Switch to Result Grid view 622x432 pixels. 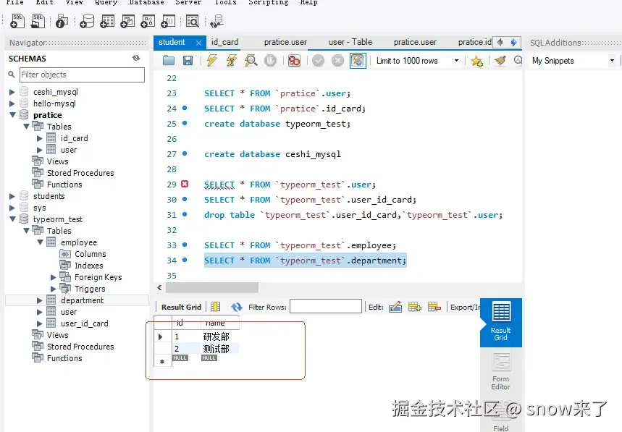tap(500, 322)
